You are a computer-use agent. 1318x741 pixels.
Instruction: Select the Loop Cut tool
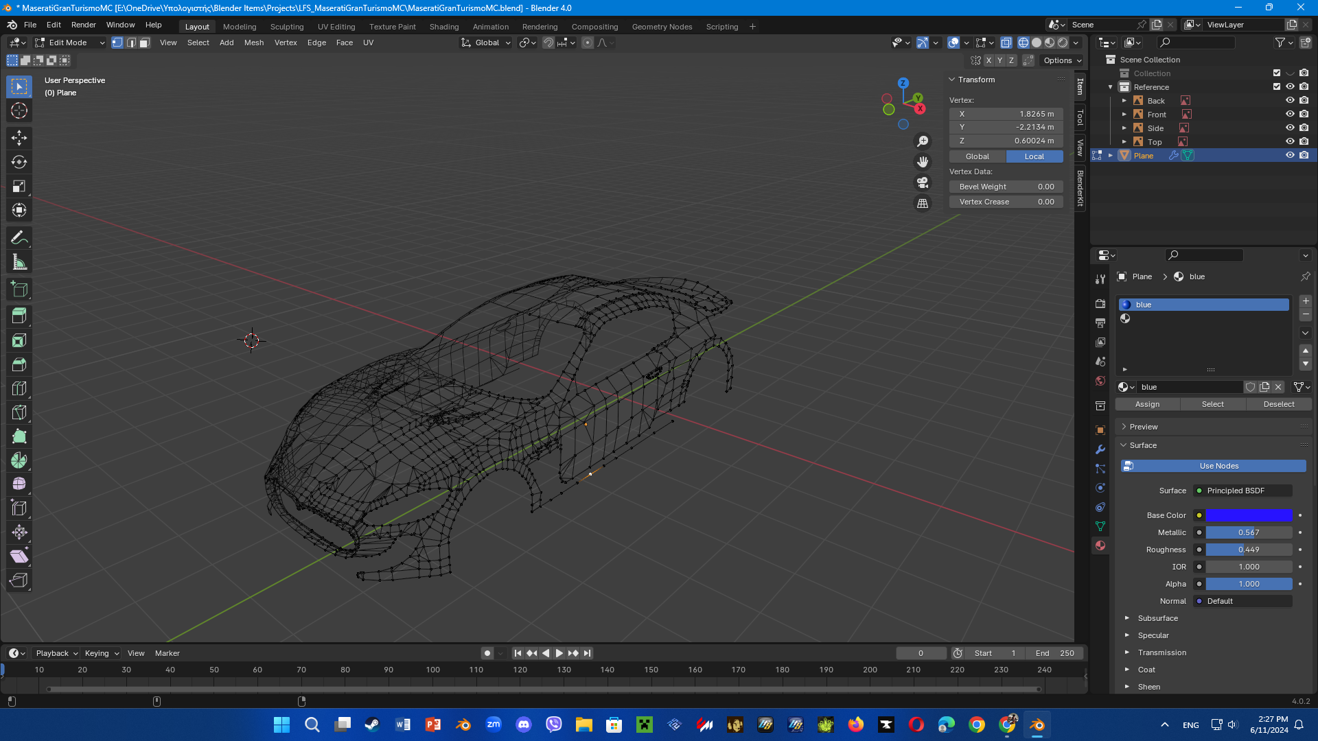tap(19, 388)
